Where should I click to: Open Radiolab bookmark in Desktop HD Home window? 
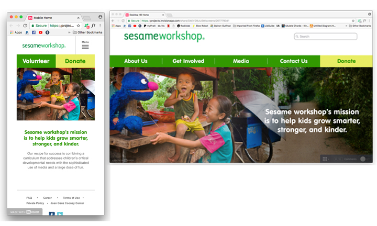(184, 26)
